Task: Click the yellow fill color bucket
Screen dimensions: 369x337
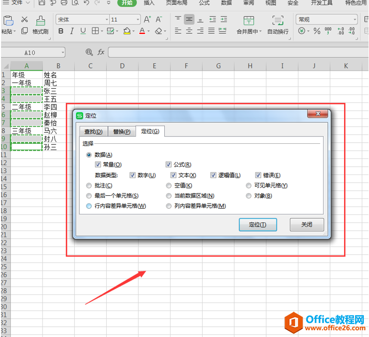Action: coord(127,31)
